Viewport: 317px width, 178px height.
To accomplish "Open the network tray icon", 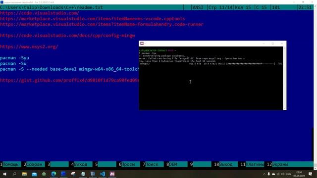I will point(278,174).
